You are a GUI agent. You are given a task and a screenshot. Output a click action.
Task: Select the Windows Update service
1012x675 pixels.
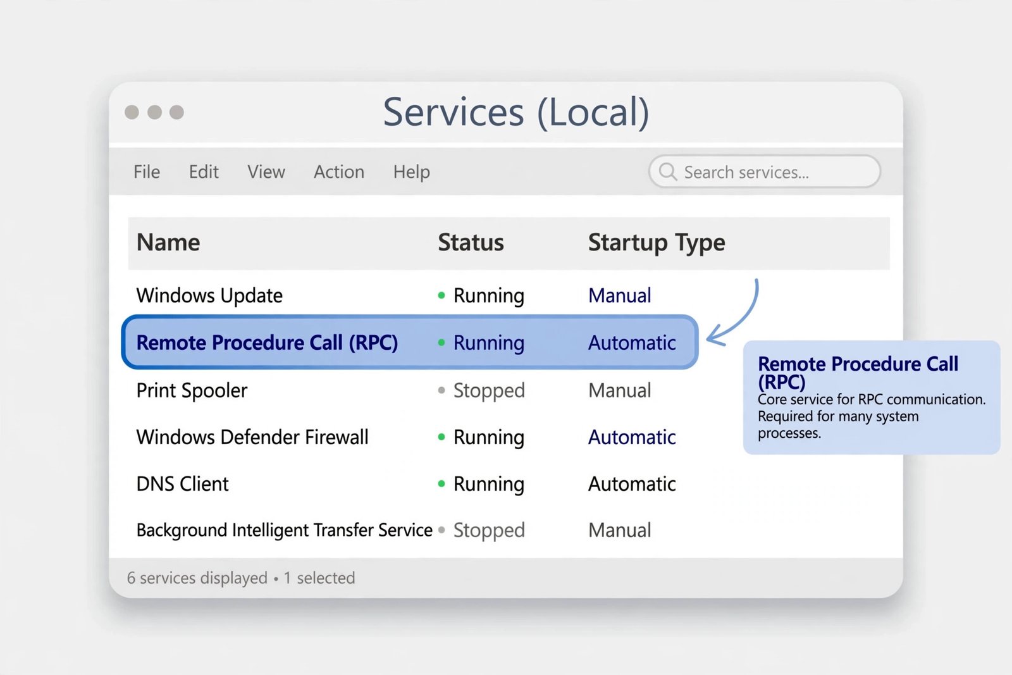(209, 296)
